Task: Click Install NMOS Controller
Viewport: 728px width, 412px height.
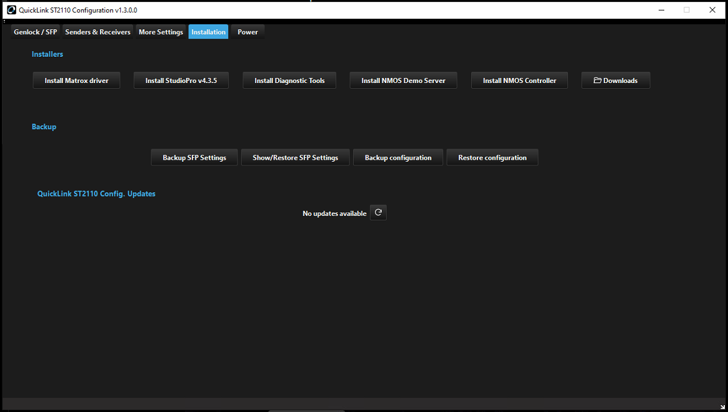Action: point(519,81)
